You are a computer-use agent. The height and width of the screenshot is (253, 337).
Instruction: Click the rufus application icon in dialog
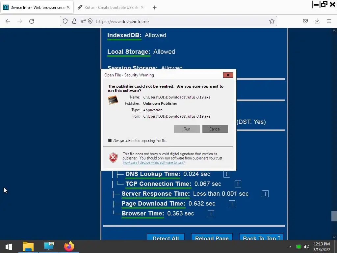[113, 100]
